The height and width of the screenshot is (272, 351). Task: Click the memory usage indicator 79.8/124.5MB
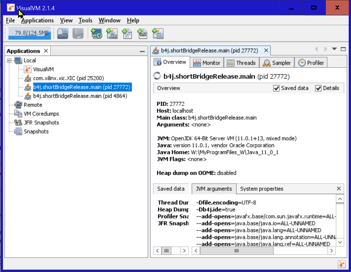tap(30, 33)
